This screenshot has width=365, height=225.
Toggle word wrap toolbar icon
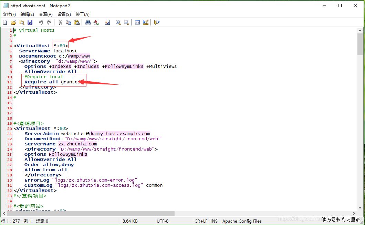pos(107,22)
